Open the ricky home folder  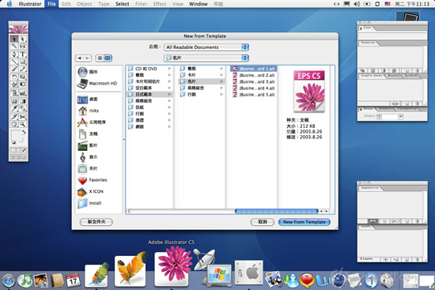[x=89, y=111]
